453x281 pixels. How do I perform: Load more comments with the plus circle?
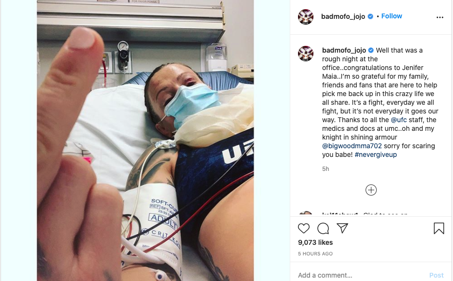pos(371,190)
